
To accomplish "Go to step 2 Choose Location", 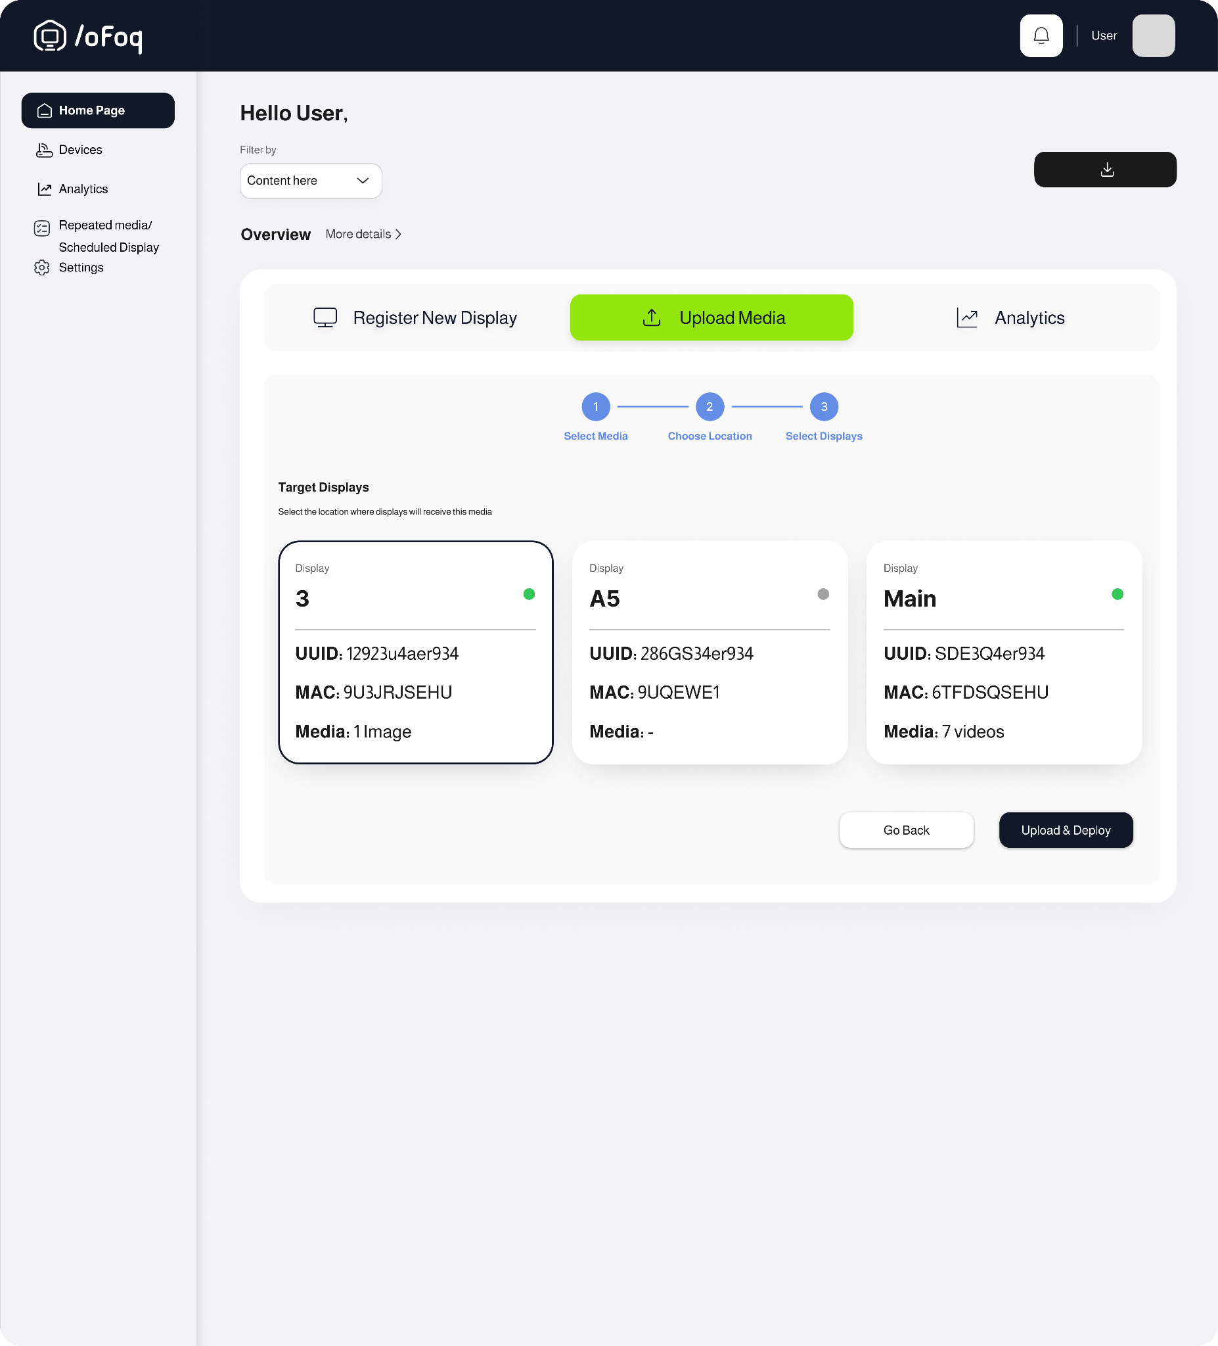I will click(x=710, y=407).
